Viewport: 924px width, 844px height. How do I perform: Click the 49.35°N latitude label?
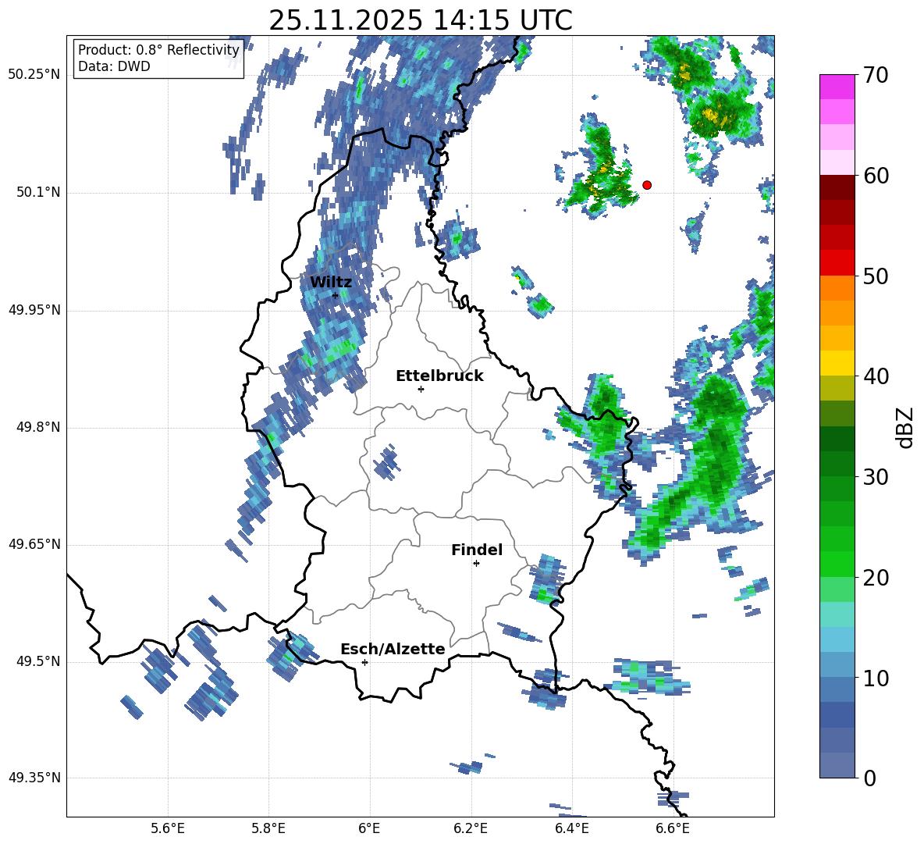coord(34,778)
